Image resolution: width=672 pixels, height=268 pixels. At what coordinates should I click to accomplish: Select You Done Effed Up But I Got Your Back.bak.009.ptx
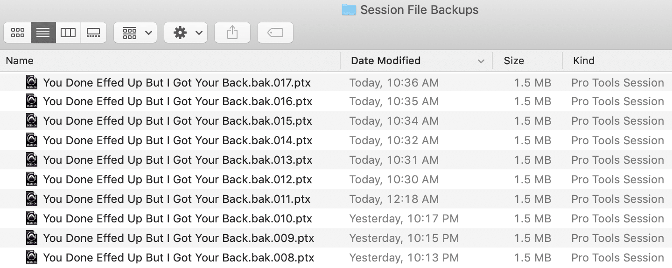click(x=177, y=238)
